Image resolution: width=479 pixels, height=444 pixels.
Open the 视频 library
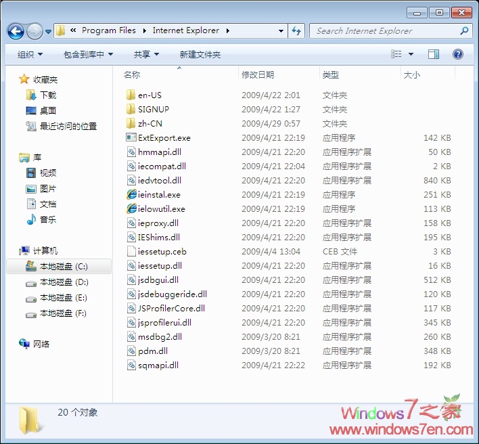[48, 173]
